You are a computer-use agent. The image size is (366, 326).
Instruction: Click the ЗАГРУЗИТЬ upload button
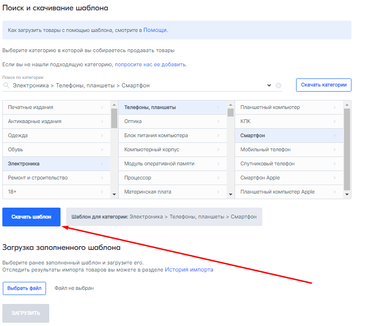coord(26,313)
